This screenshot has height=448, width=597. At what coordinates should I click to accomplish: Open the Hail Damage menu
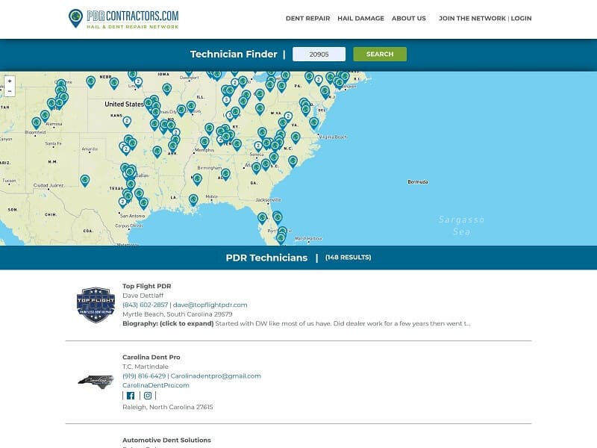tap(360, 18)
